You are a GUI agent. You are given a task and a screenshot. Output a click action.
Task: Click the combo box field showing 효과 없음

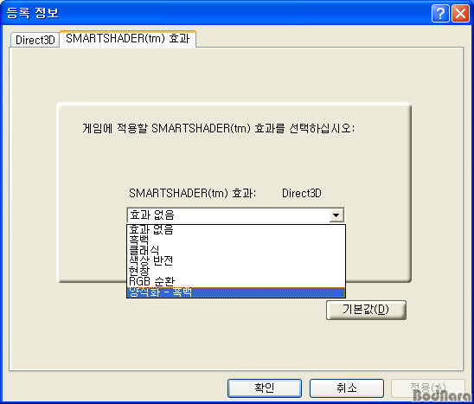tap(235, 215)
